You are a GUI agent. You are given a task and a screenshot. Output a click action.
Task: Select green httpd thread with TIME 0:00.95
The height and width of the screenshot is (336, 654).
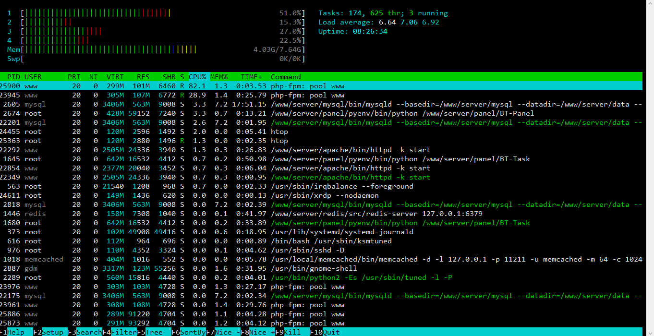click(x=321, y=177)
